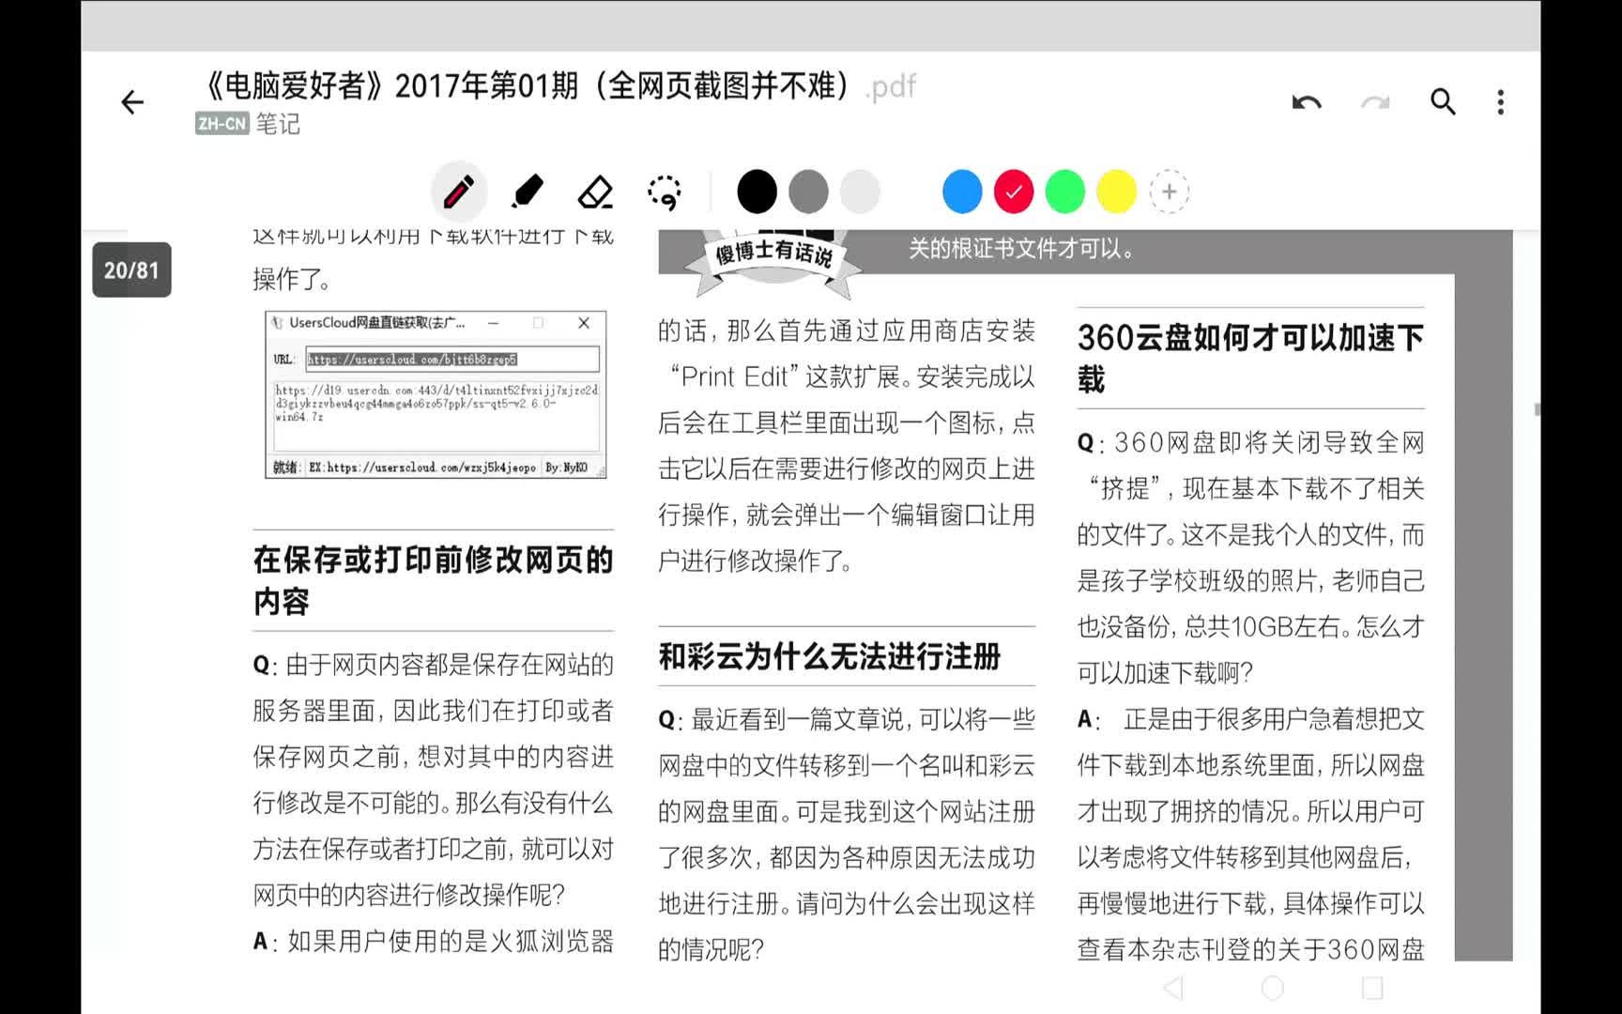Screen dimensions: 1622x1014
Task: Select the pen drawing tool
Action: 459,191
